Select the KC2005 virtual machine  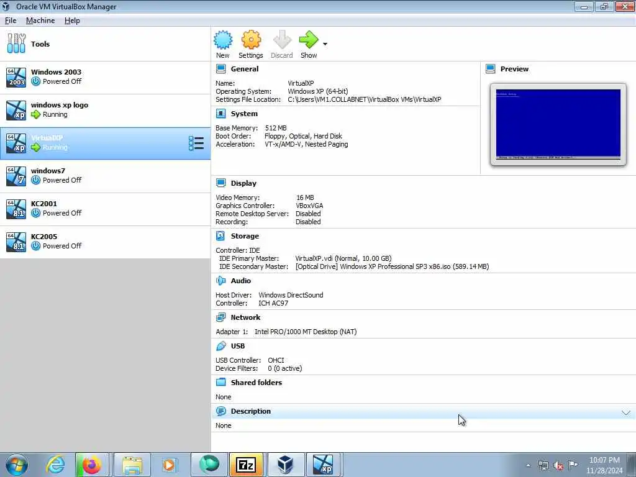coord(105,242)
